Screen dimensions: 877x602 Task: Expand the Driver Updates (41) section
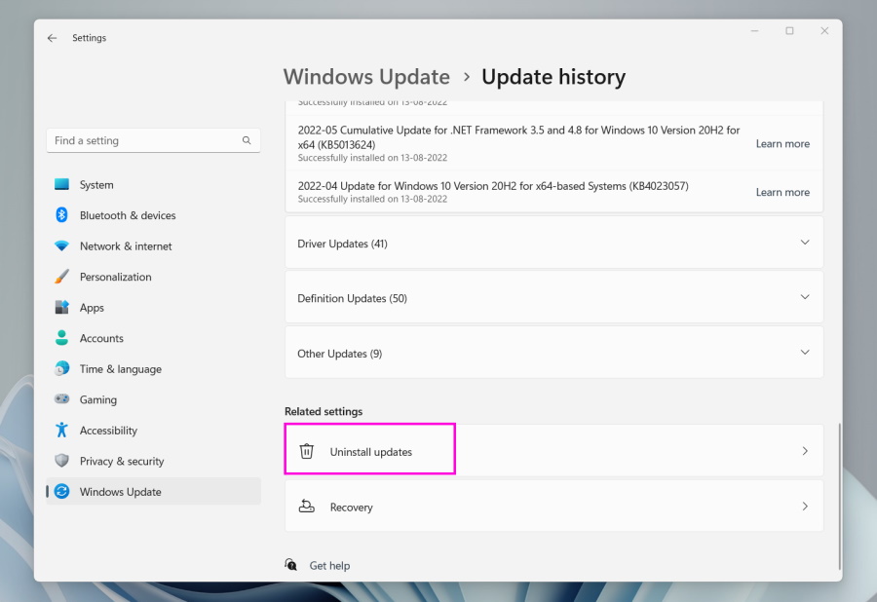553,244
